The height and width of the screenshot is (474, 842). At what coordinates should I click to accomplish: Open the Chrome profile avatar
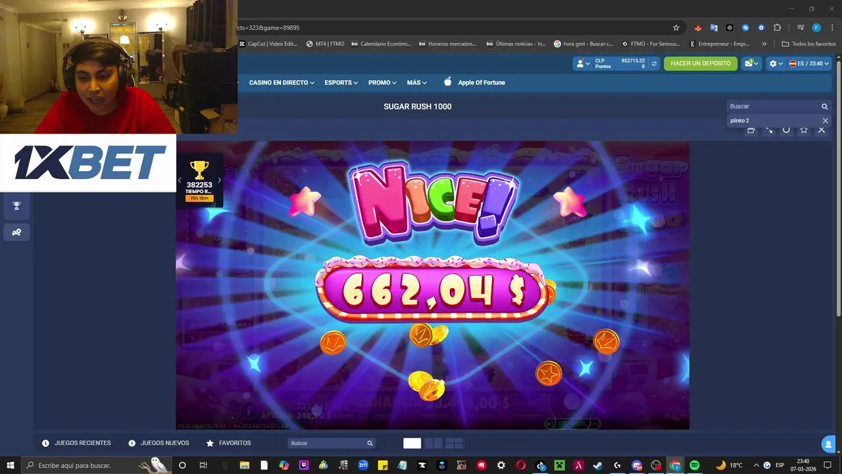coord(816,28)
